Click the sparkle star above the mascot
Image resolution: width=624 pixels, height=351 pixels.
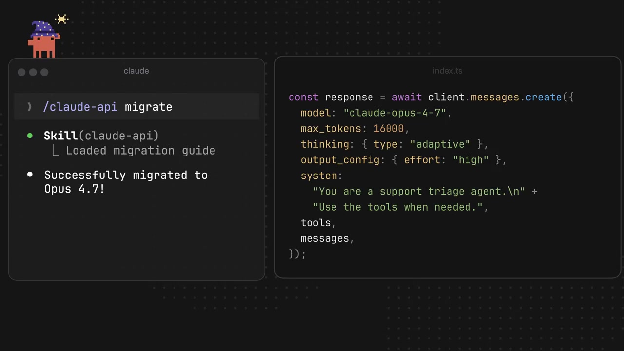[62, 19]
